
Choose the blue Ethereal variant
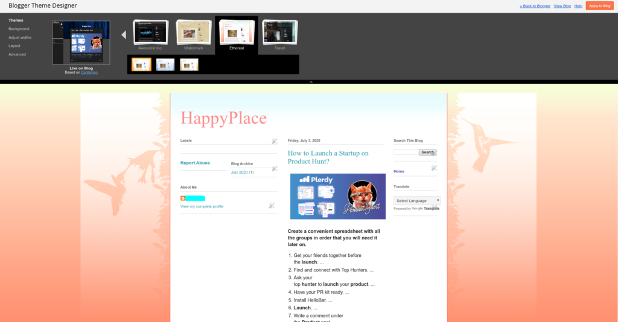(x=165, y=65)
